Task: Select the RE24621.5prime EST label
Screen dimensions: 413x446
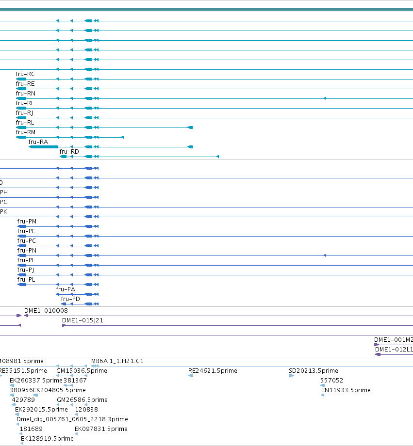Action: [213, 371]
